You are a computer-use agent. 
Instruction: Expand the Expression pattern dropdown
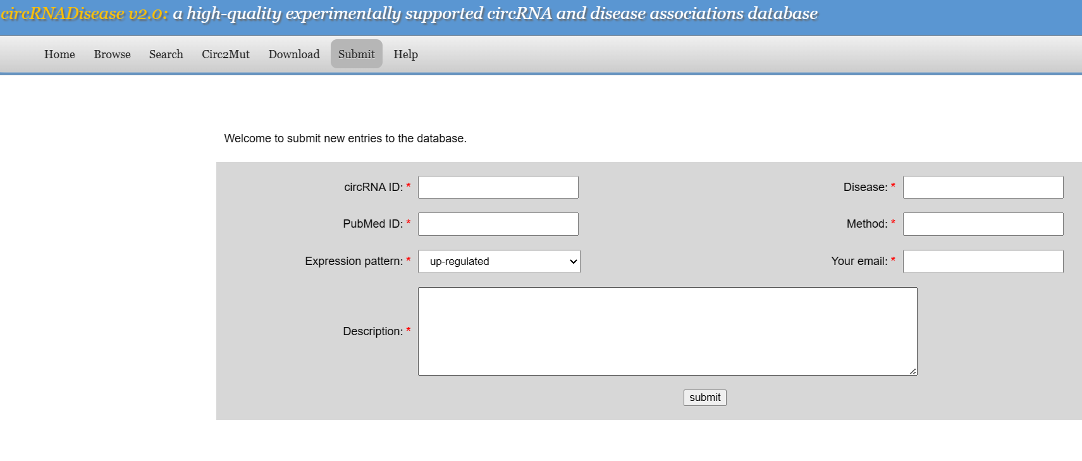499,261
